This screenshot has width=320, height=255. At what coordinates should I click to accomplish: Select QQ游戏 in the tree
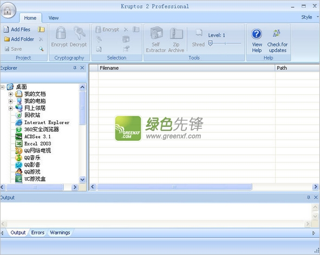32,172
